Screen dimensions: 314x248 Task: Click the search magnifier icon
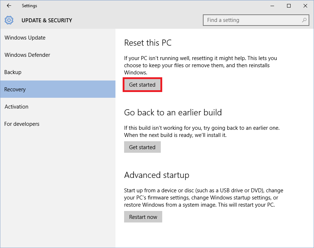[x=304, y=20]
